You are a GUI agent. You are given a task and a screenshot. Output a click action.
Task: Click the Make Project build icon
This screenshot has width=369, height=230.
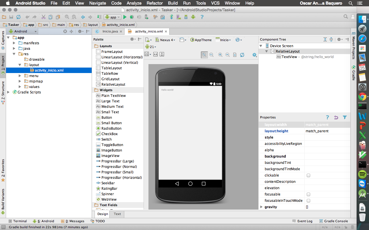(x=99, y=17)
